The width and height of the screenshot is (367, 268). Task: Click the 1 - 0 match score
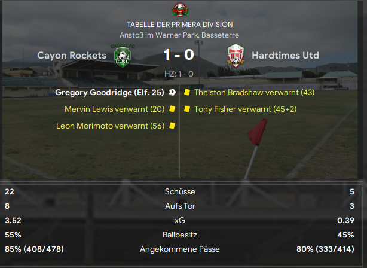tap(179, 54)
